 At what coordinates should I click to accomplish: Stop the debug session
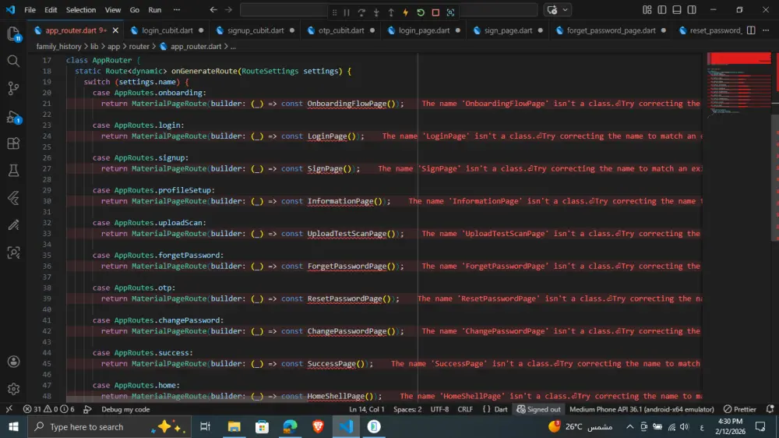(435, 12)
